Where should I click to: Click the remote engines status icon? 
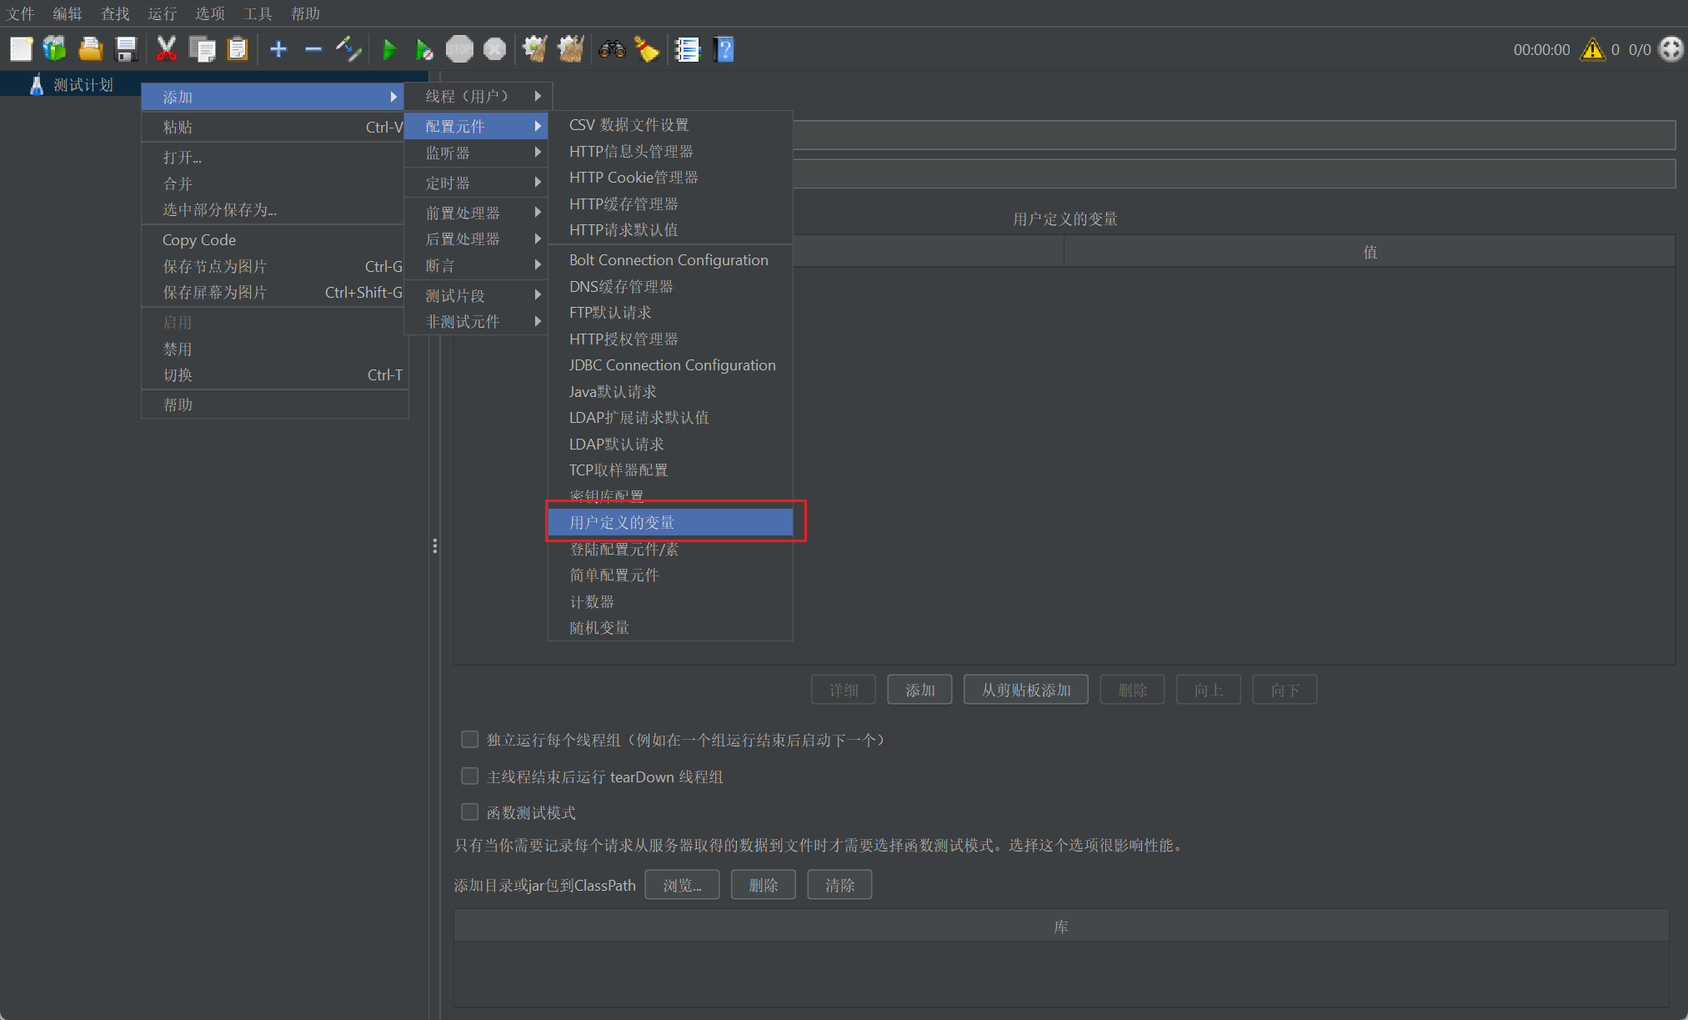click(1670, 49)
